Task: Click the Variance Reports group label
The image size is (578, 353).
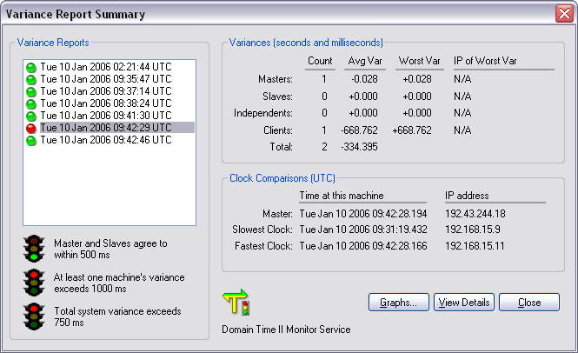Action: tap(53, 43)
